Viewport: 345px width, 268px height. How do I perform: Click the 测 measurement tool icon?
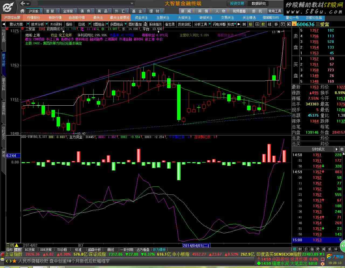click(x=244, y=24)
